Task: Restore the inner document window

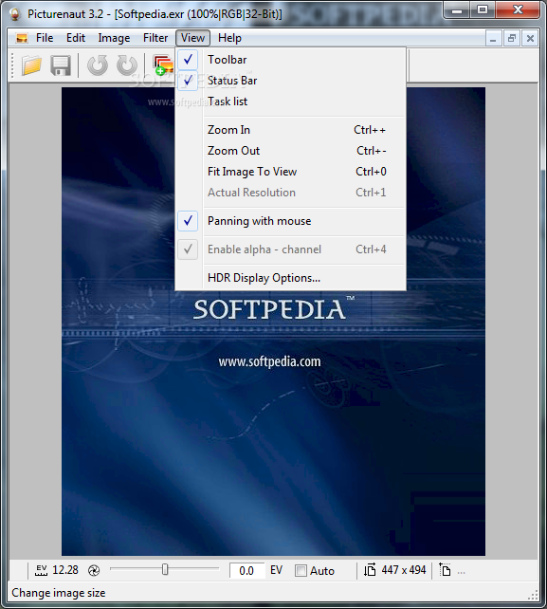Action: pos(512,39)
